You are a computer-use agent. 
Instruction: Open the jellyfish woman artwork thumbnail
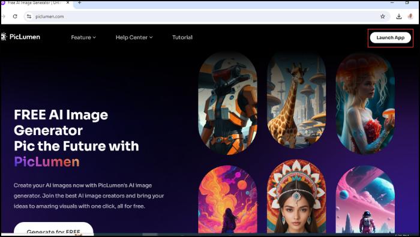tap(365, 103)
